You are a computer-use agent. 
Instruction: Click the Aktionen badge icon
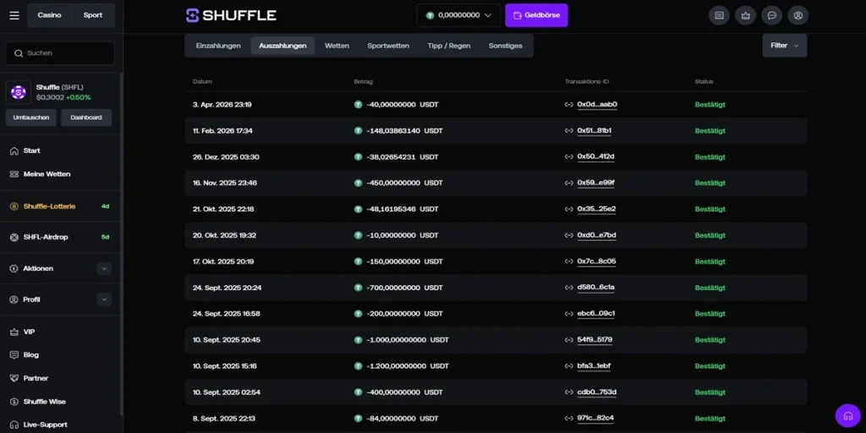pos(14,268)
